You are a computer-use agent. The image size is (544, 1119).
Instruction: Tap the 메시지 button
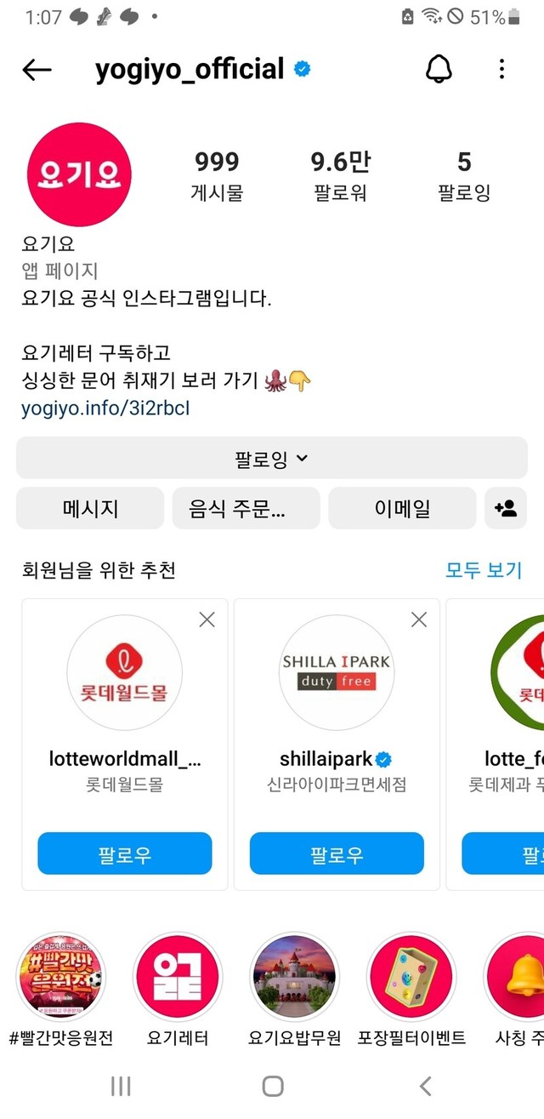pos(90,508)
